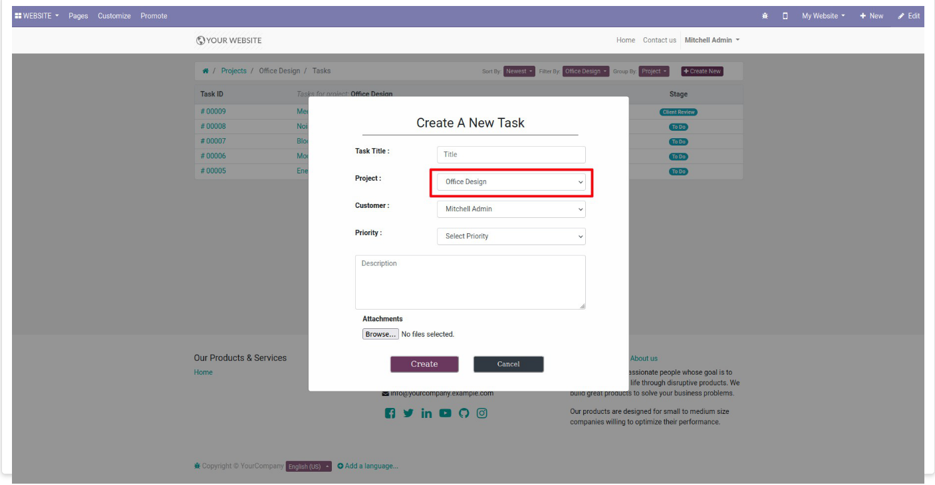Open the Customer select showing Mitchell Admin
The image size is (935, 485).
(511, 209)
